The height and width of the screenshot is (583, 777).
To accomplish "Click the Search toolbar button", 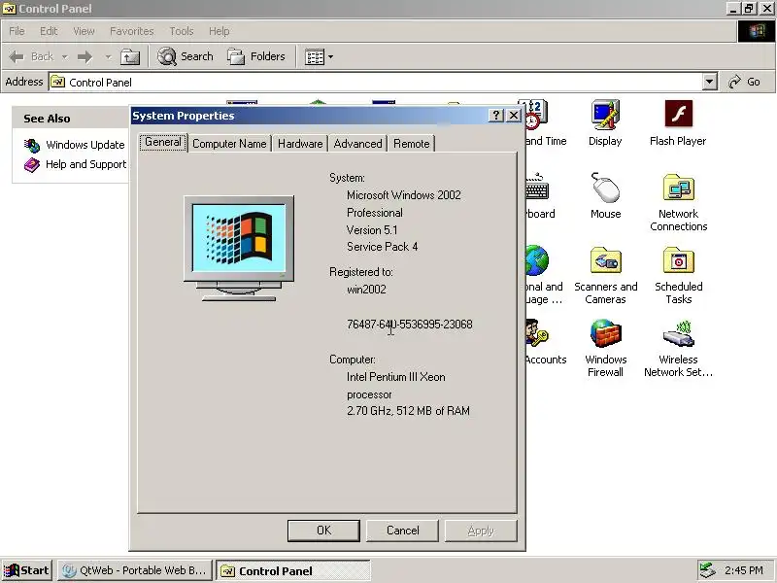I will click(186, 56).
